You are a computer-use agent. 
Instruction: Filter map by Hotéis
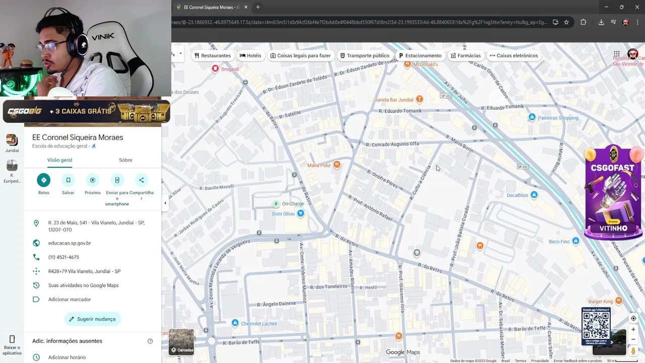[250, 55]
